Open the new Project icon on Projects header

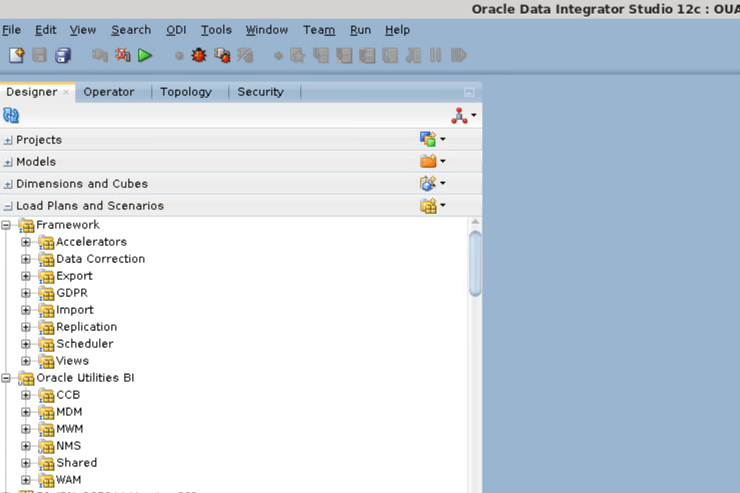pyautogui.click(x=429, y=139)
